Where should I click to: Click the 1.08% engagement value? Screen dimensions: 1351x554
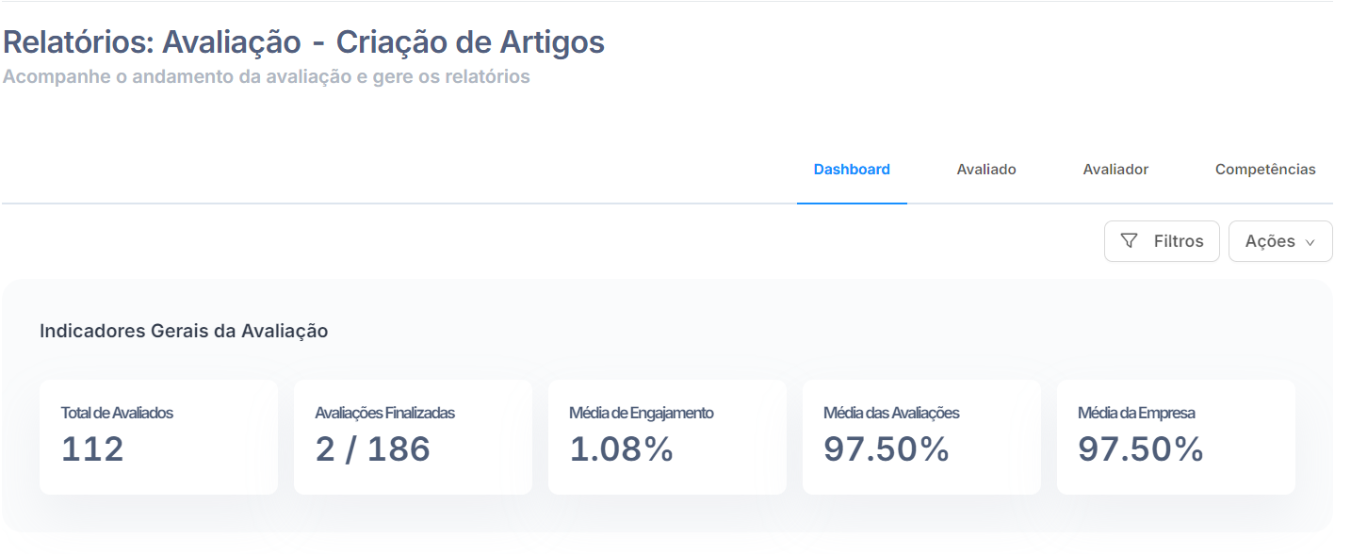tap(622, 449)
